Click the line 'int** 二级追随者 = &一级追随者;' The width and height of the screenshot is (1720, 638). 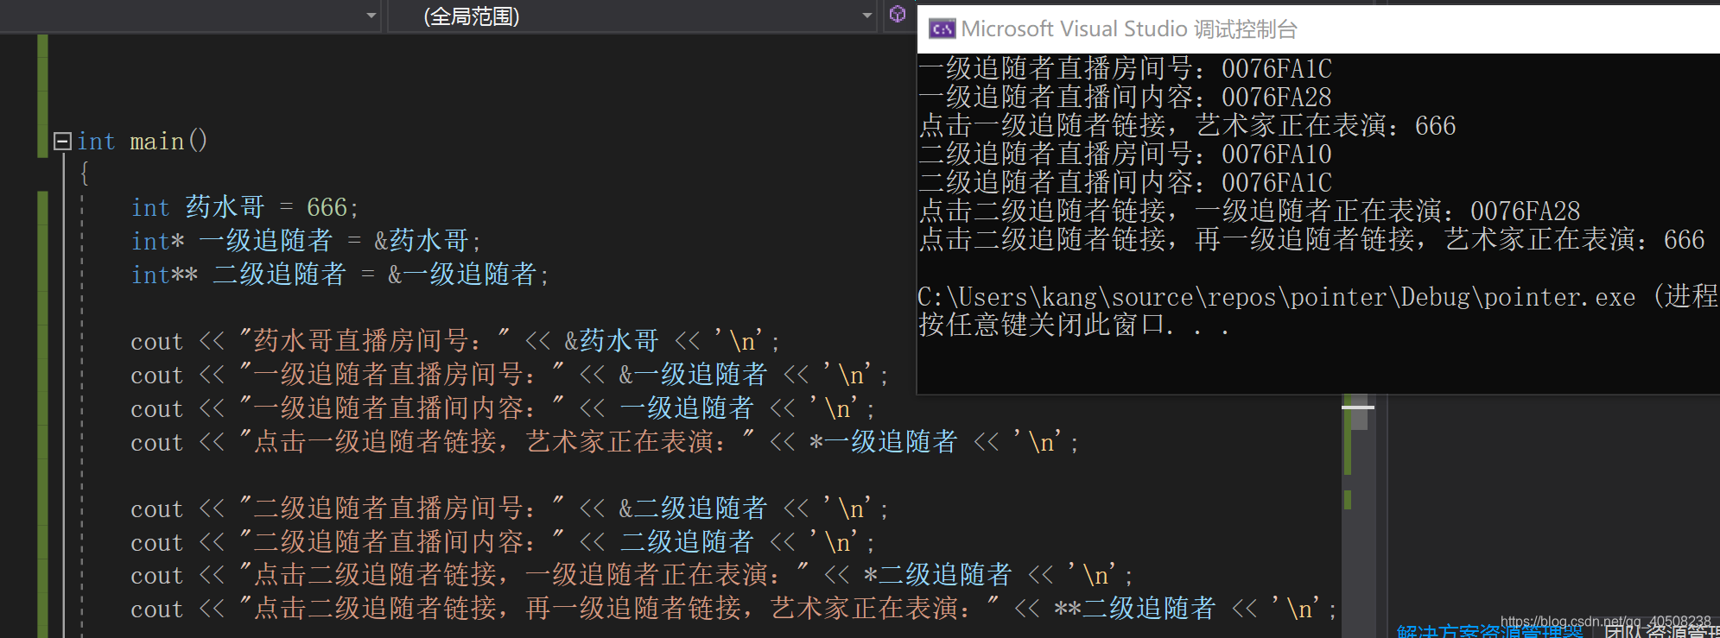(340, 275)
